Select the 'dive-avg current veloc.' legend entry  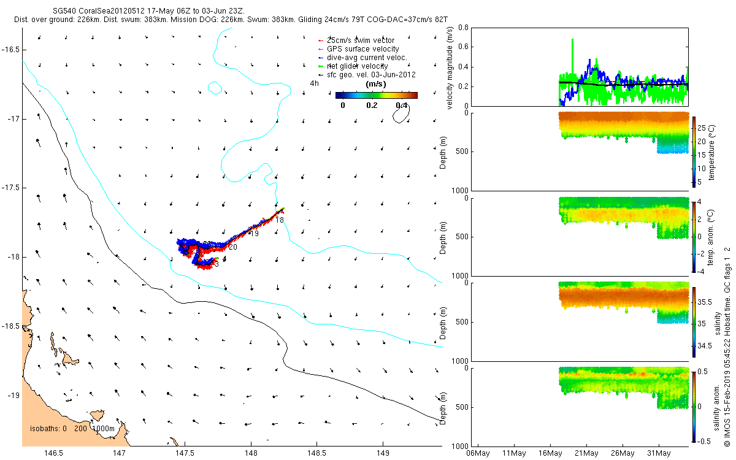click(362, 58)
